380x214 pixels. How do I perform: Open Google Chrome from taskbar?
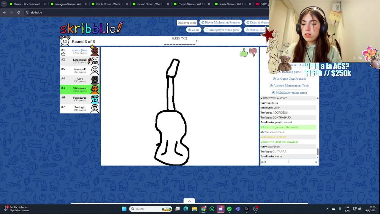coord(203,209)
